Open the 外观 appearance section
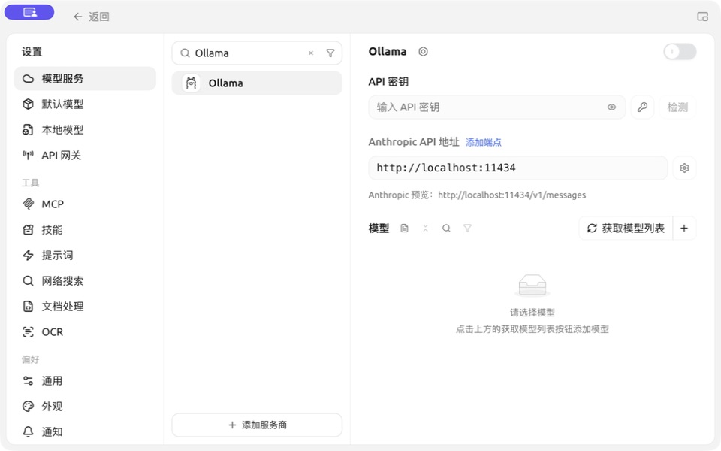This screenshot has width=721, height=451. pos(85,407)
